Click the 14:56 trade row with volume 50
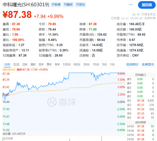 [x=140, y=126]
